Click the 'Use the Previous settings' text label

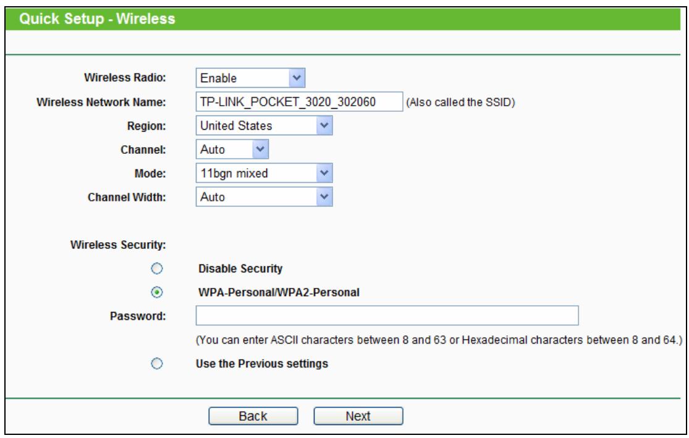262,363
